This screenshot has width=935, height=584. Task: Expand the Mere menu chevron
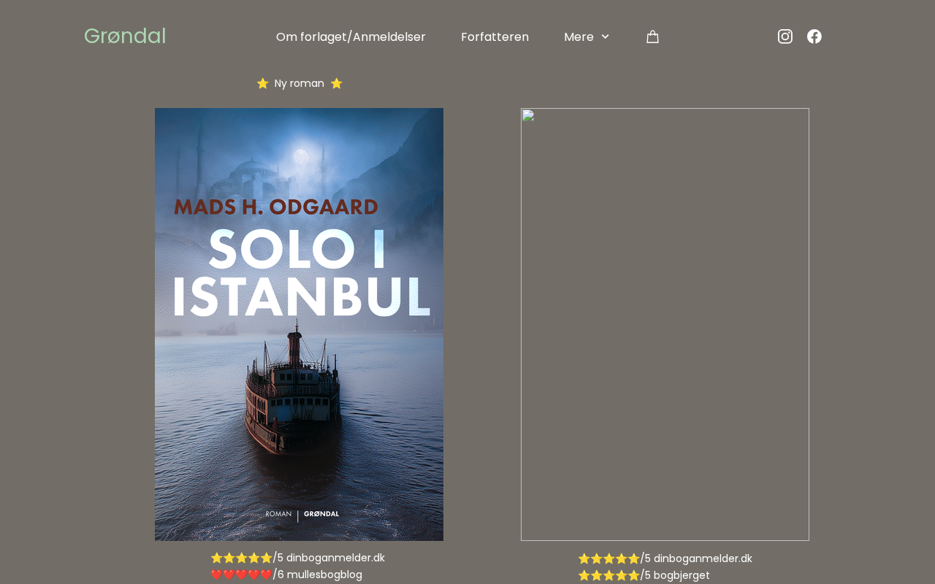605,36
